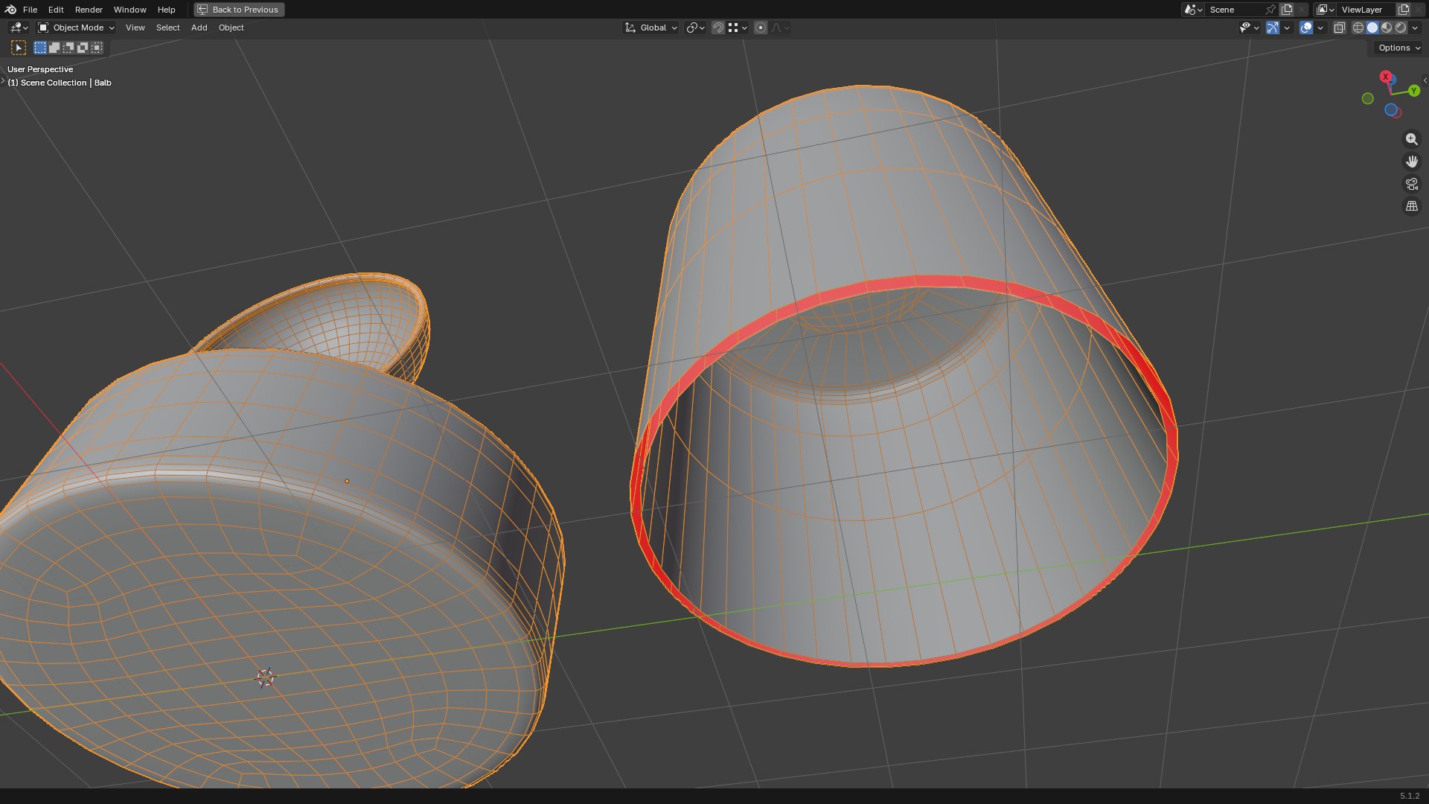Open the Render menu
1429x804 pixels.
[x=89, y=10]
